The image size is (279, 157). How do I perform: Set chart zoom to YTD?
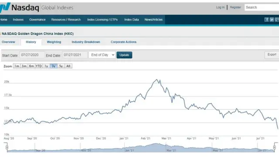39,66
